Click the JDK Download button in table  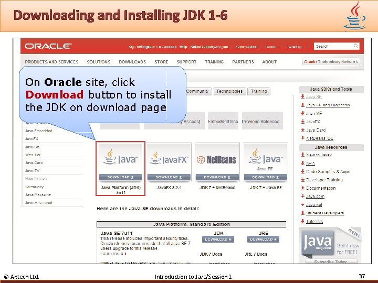point(218,239)
